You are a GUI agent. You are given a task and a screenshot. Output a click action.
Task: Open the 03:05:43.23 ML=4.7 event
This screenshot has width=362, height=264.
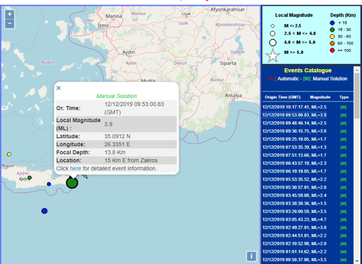coord(294,219)
